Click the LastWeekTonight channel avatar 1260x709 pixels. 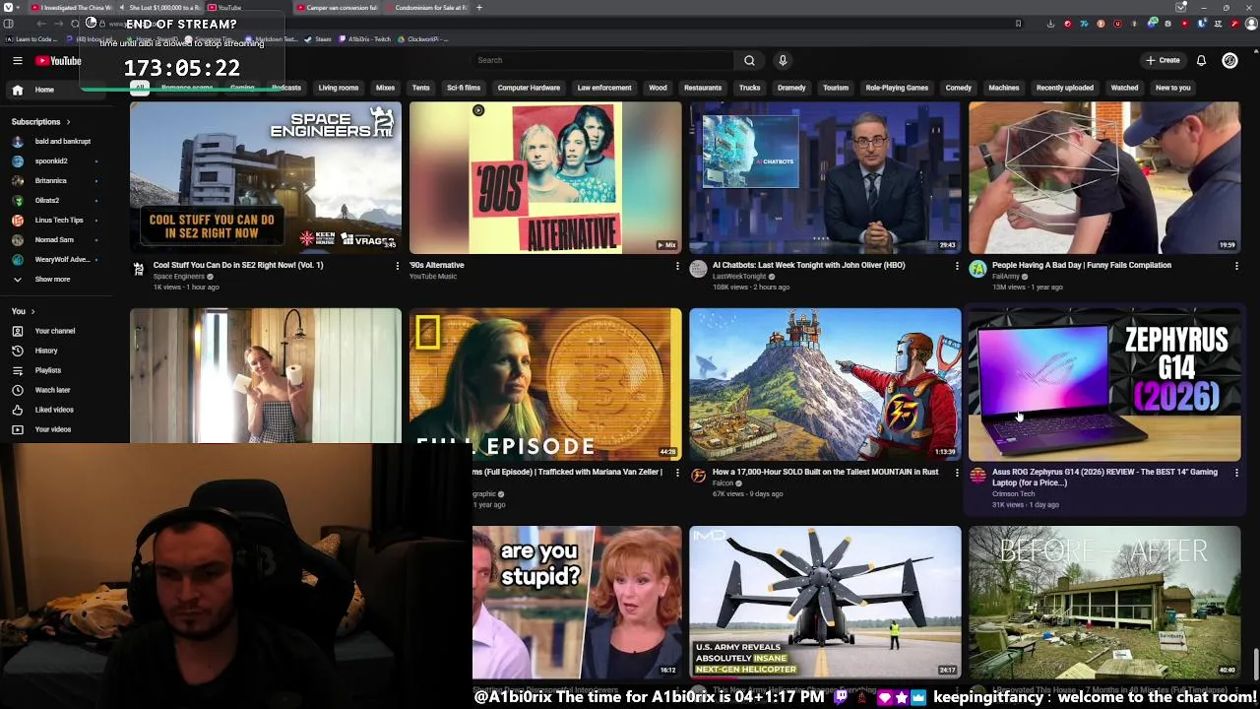[698, 269]
